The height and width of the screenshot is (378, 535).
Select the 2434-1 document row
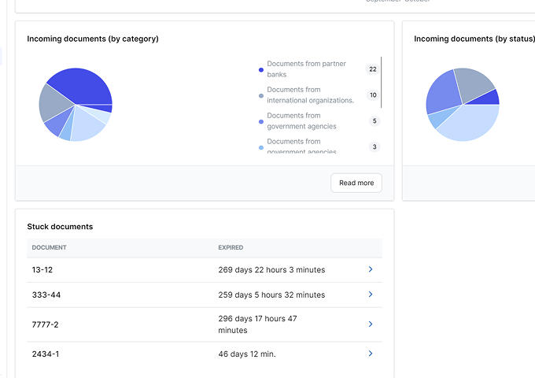[x=205, y=354]
